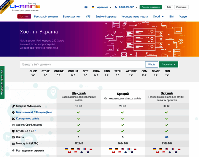The height and width of the screenshot is (157, 199).
Task: Click the location pin icon for server placement
Action: (x=13, y=151)
